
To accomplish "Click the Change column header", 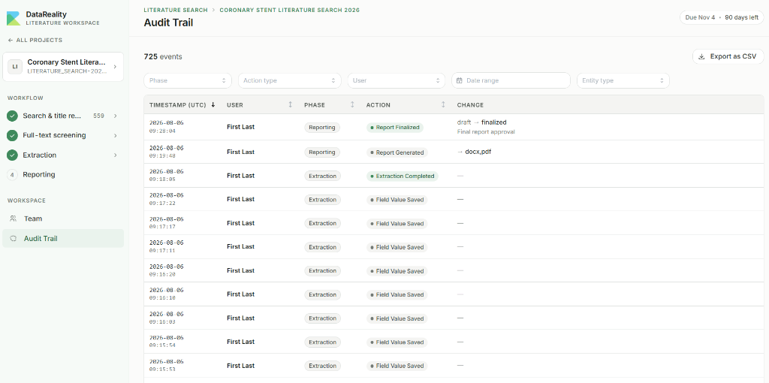I will [470, 105].
